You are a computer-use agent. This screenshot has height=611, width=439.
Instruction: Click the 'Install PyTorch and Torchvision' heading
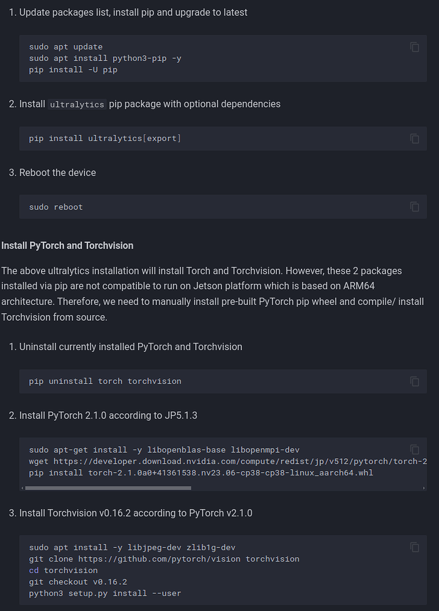[67, 246]
